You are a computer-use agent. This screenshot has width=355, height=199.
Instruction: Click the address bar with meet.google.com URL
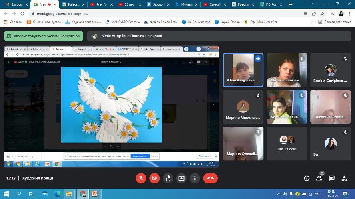165,14
